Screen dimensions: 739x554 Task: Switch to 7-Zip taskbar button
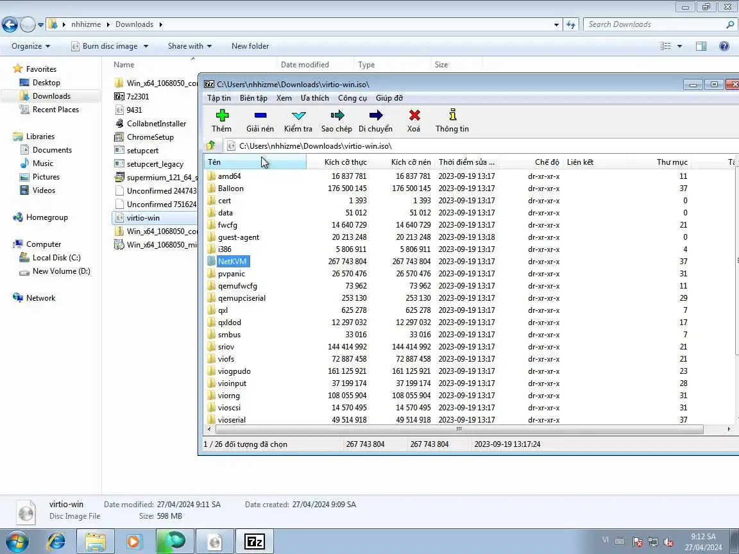pos(254,542)
